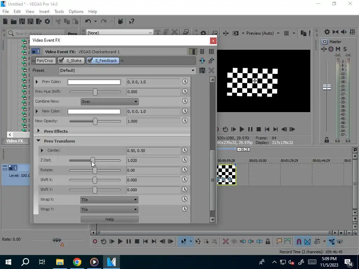Solo the Master bus with S
The height and width of the screenshot is (269, 359).
coord(345,49)
